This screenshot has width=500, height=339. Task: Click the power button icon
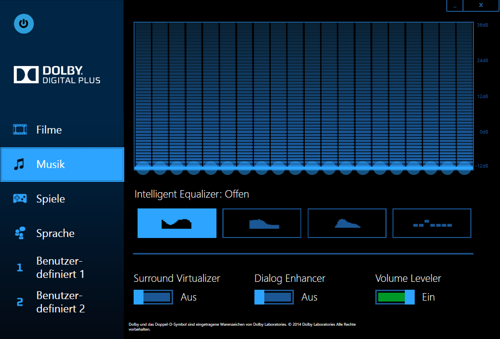(24, 24)
